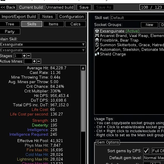Image resolution: width=164 pixels, height=164 pixels.
Task: Click the helmet icon beside Frostblink, Bear Trap
Action: pyautogui.click(x=97, y=40)
